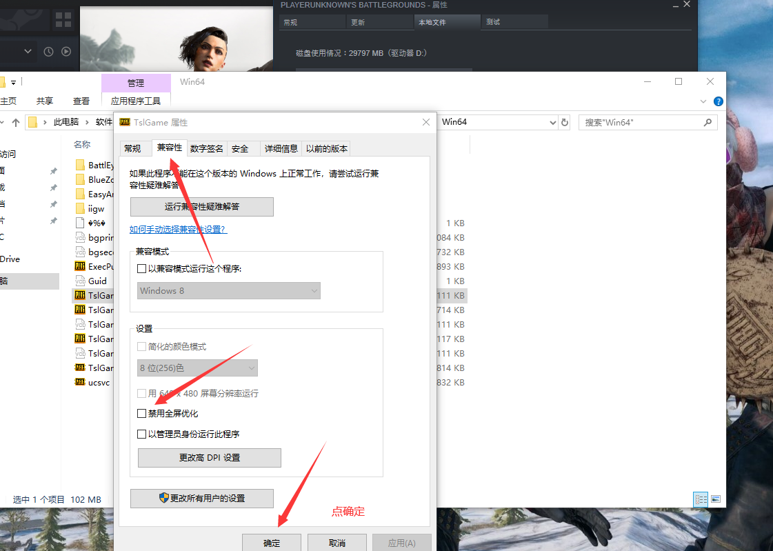Switch Explorer to details view icon

click(701, 499)
